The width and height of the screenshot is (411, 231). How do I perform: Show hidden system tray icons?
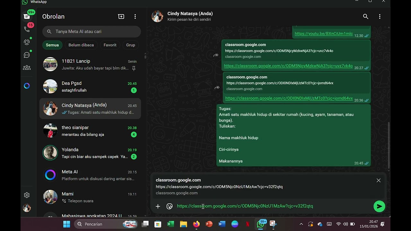pyautogui.click(x=301, y=224)
